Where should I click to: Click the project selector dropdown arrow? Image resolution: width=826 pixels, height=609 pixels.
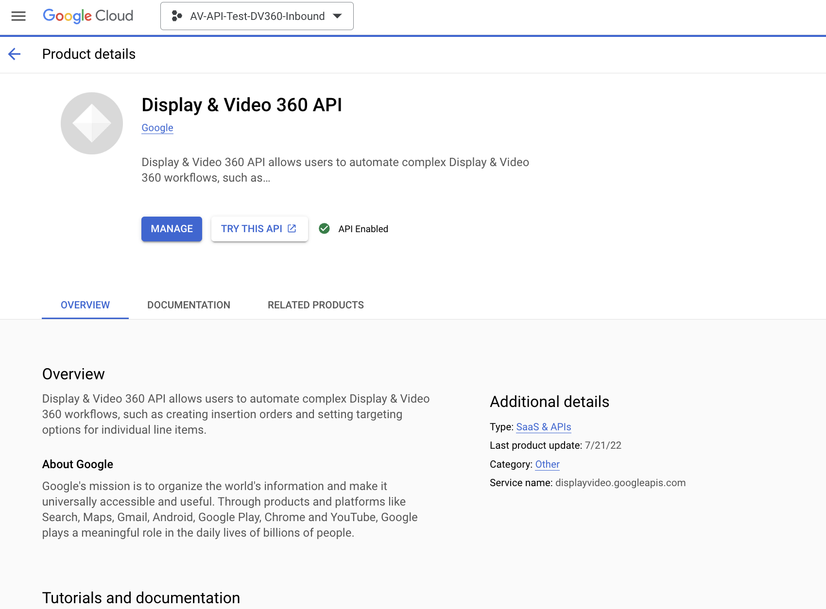337,16
